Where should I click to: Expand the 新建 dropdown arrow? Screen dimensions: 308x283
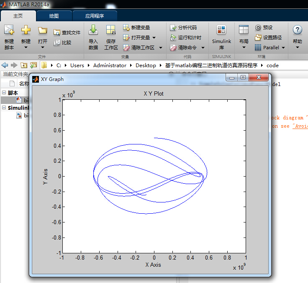[x=26, y=47]
